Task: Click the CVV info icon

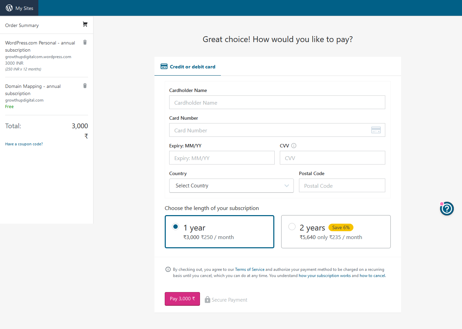Action: pos(294,146)
